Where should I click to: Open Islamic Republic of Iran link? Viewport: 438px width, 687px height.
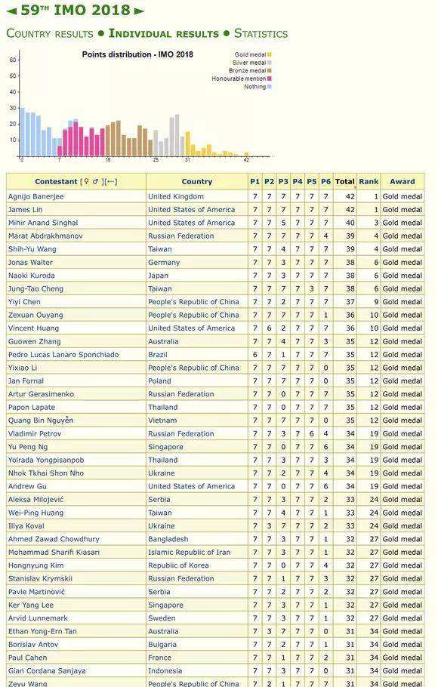[x=190, y=552]
